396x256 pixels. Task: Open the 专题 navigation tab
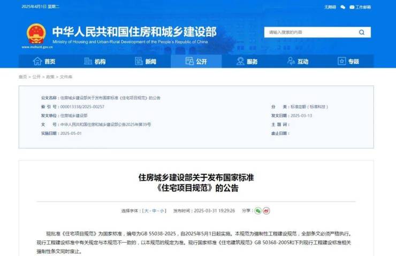coord(348,61)
